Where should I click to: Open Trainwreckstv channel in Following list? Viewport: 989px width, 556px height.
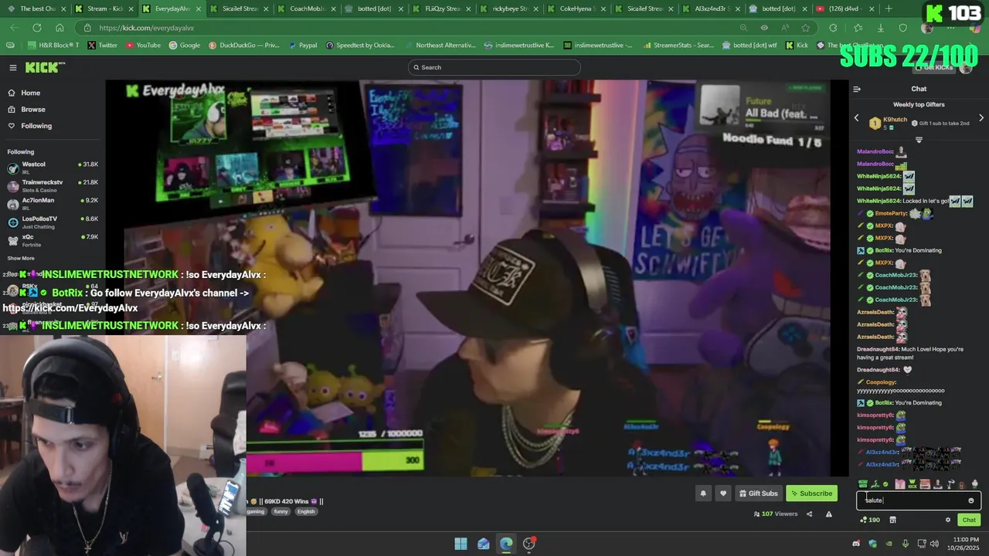pyautogui.click(x=52, y=185)
